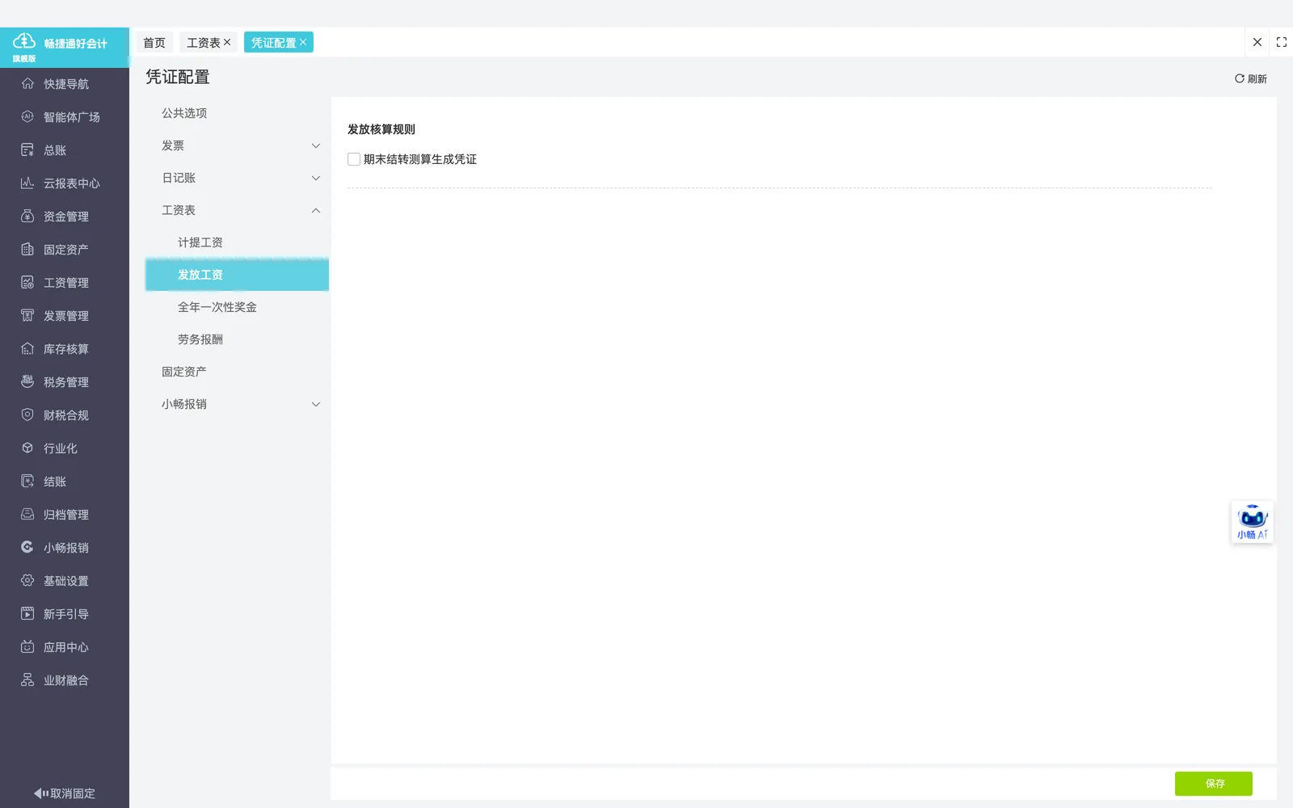The height and width of the screenshot is (808, 1293).
Task: Open 库存核算 sidebar icon
Action: (27, 348)
